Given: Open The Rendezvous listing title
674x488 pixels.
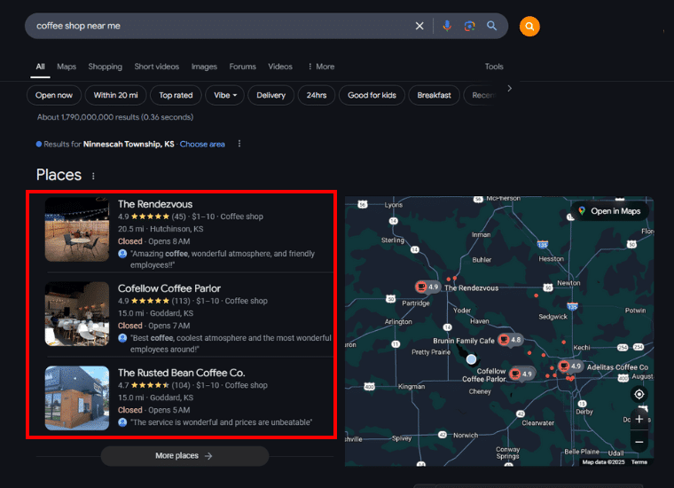Looking at the screenshot, I should pyautogui.click(x=155, y=204).
